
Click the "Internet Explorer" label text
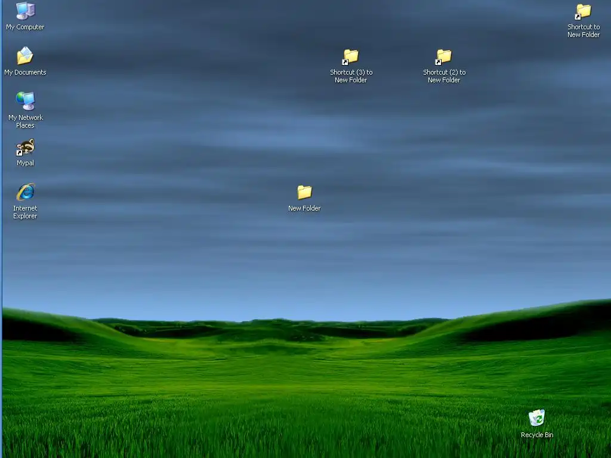point(25,212)
